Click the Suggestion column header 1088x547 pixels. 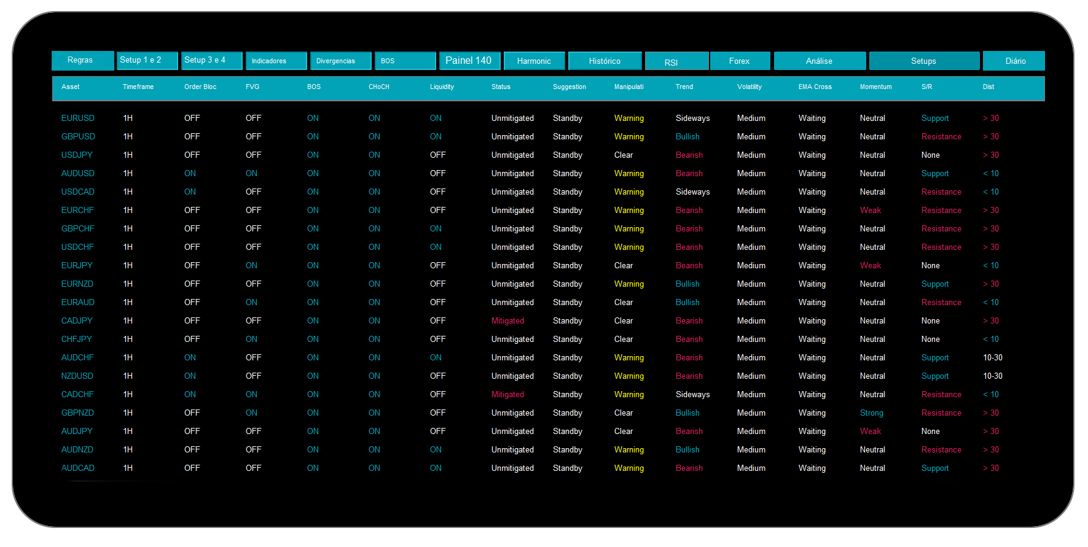tap(569, 87)
